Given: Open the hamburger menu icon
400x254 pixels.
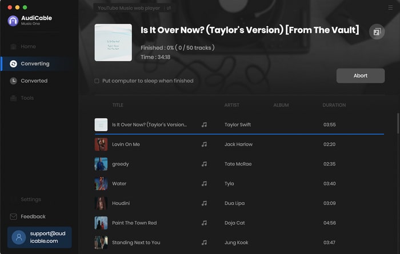Looking at the screenshot, I should (x=390, y=7).
